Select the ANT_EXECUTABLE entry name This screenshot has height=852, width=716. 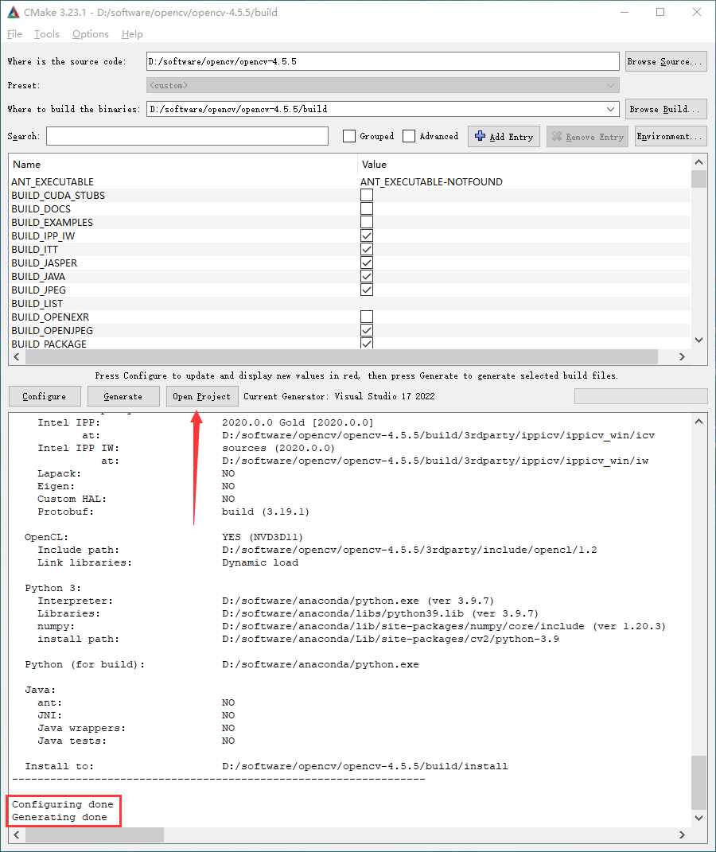(x=53, y=182)
